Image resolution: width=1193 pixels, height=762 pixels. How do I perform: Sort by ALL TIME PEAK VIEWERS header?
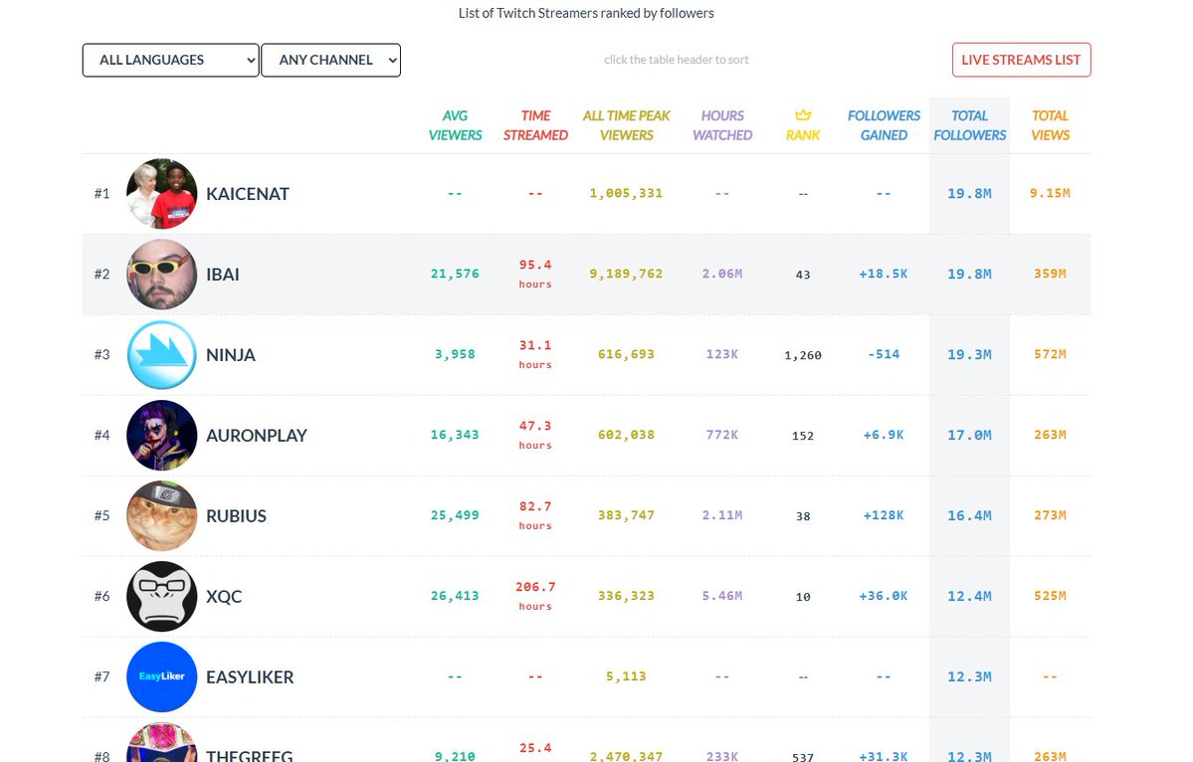(x=626, y=125)
